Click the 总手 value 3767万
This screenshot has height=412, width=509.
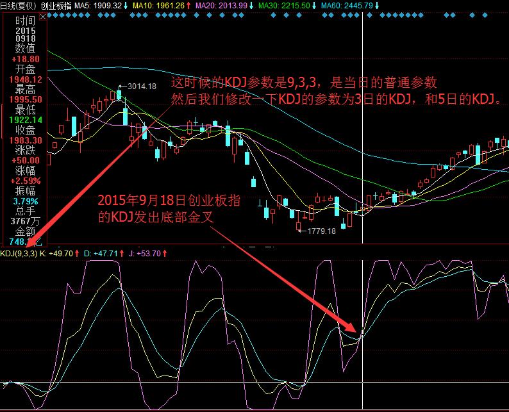(x=25, y=221)
